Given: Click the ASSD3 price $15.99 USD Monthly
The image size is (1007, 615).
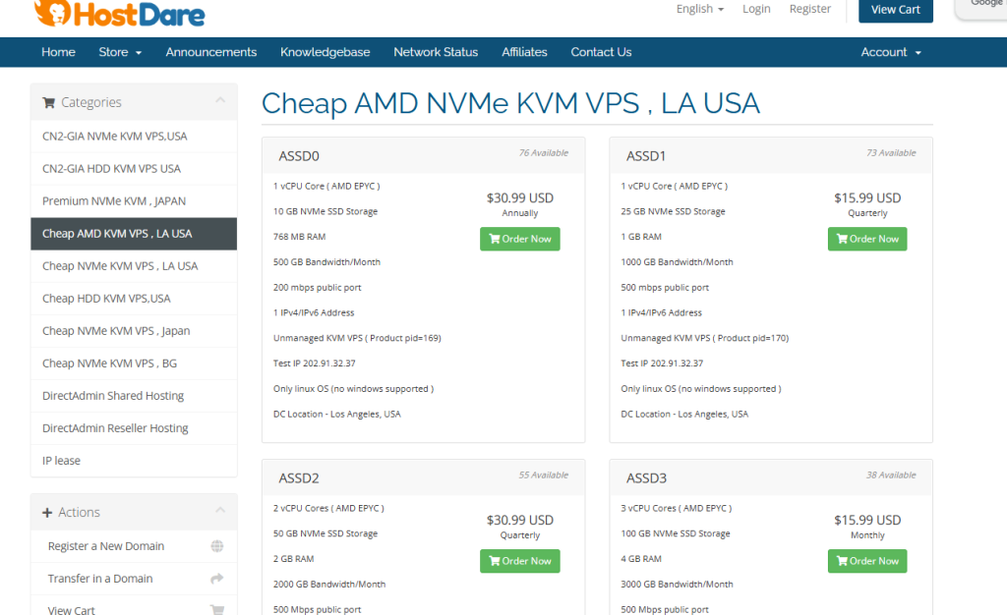Looking at the screenshot, I should coord(867,527).
